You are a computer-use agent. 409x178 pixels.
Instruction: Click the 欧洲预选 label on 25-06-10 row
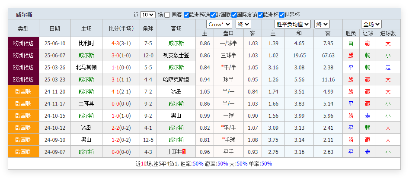(x=23, y=43)
